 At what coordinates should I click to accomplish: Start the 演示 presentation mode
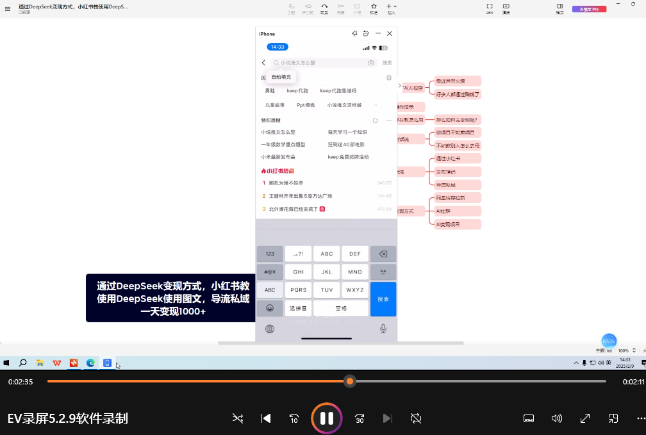[506, 9]
